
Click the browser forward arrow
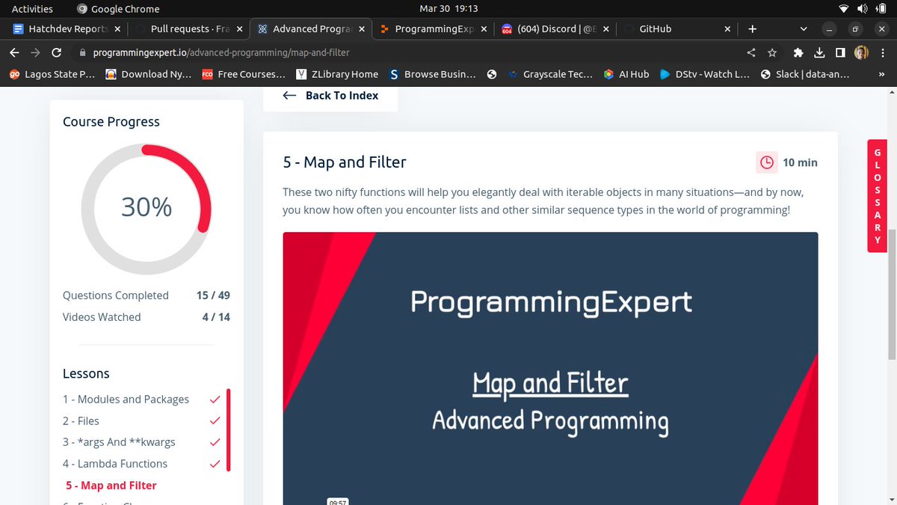pos(35,53)
